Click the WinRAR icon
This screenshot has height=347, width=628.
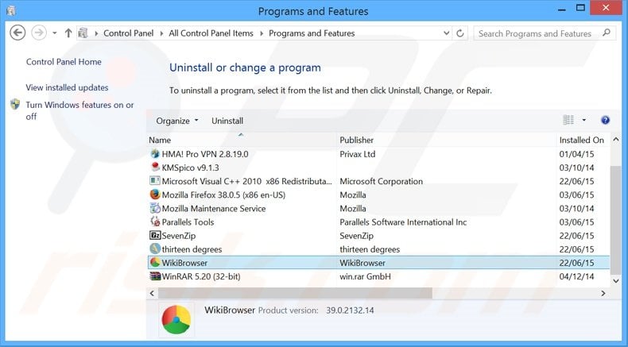(x=155, y=276)
